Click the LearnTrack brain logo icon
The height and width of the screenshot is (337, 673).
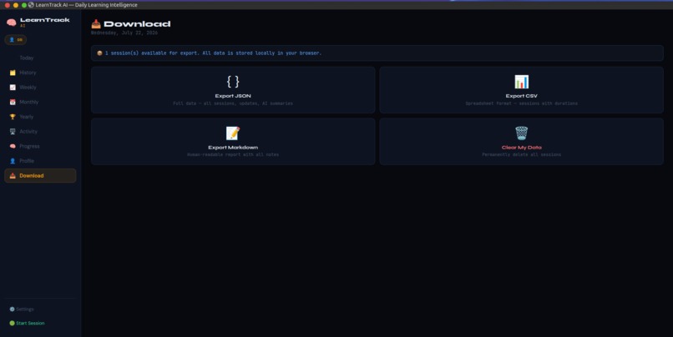point(11,23)
